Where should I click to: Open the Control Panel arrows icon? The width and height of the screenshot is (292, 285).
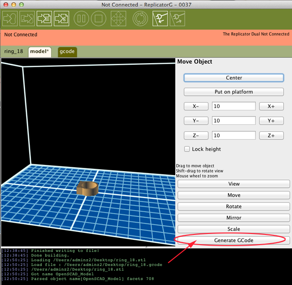pyautogui.click(x=118, y=18)
